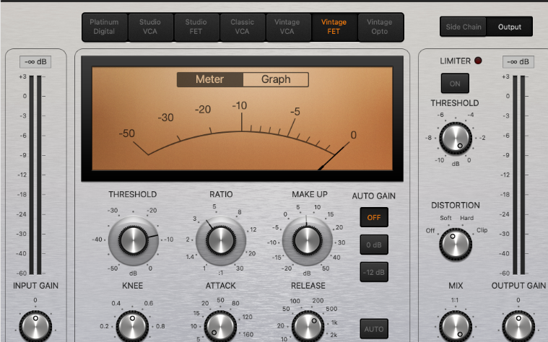Set Auto Gain to -12 dB
The height and width of the screenshot is (342, 548).
click(x=374, y=271)
